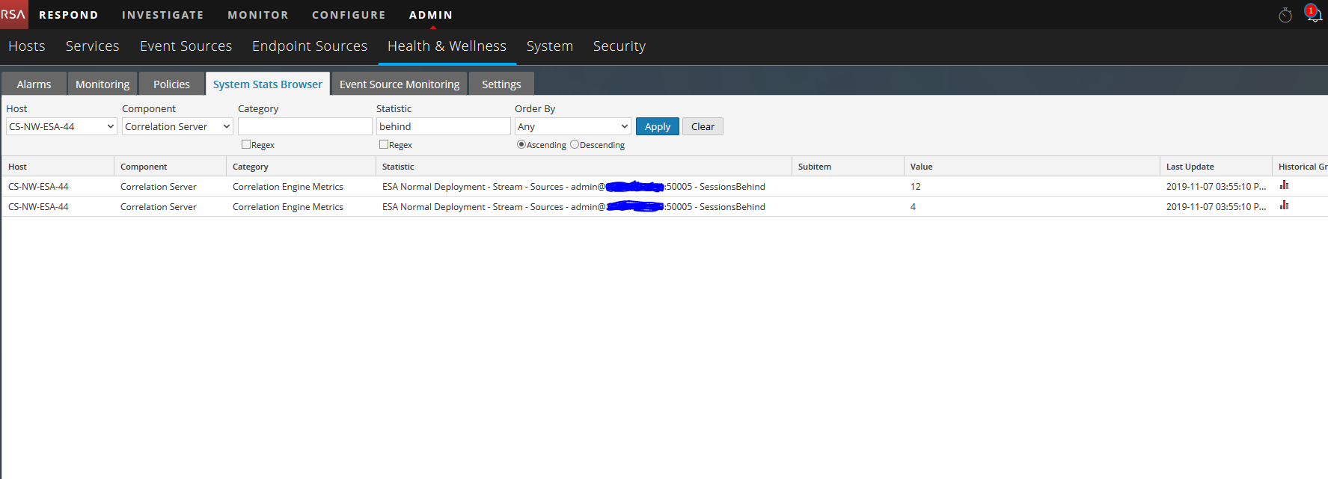Open the Security submenu

(619, 46)
